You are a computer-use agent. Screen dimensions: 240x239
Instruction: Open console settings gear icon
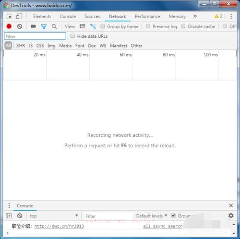[x=231, y=216]
